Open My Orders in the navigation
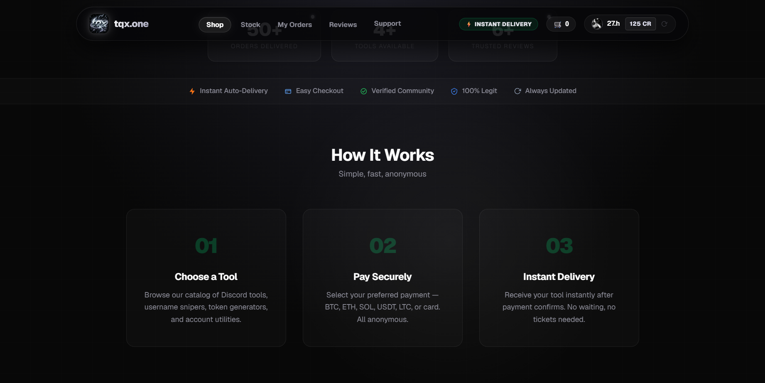 [294, 25]
